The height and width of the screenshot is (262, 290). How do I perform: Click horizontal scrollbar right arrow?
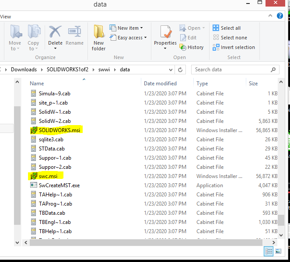click(x=273, y=242)
